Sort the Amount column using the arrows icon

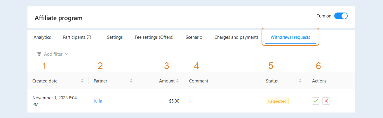coord(177,81)
